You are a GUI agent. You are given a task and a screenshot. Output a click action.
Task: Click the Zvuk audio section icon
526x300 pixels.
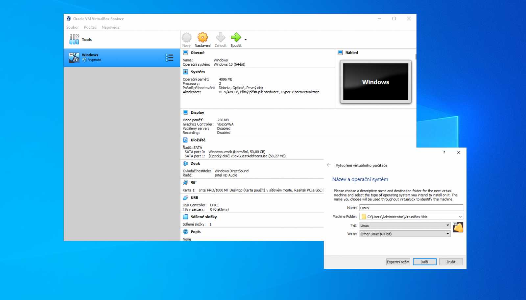[x=185, y=163]
